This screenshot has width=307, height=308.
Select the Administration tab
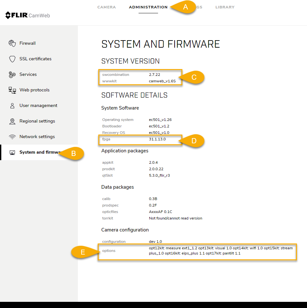148,7
